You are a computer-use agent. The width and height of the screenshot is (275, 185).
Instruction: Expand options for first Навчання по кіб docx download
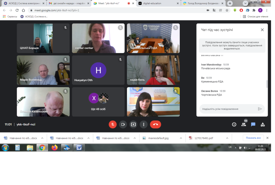(x=42, y=138)
